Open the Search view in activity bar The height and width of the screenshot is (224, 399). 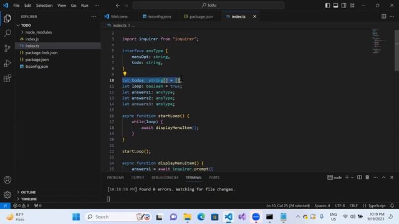(7, 33)
